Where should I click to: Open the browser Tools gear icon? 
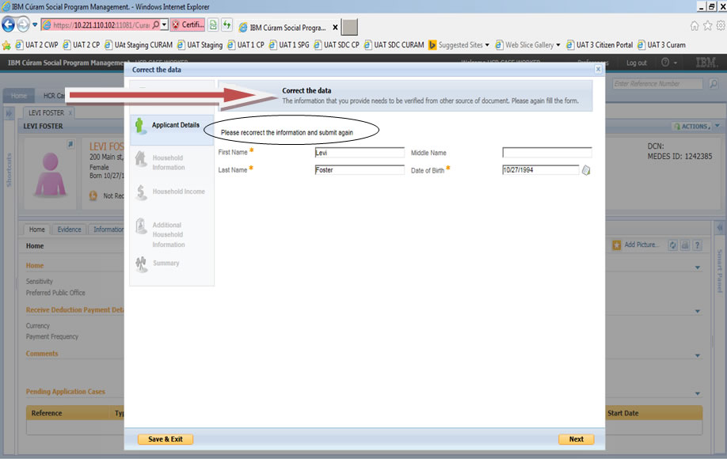coord(721,26)
